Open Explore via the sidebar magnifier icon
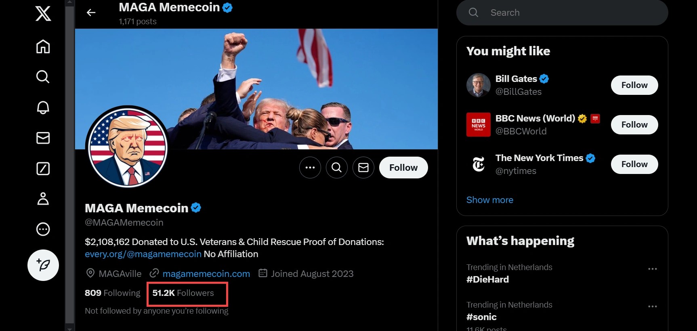The width and height of the screenshot is (697, 331). pos(43,77)
